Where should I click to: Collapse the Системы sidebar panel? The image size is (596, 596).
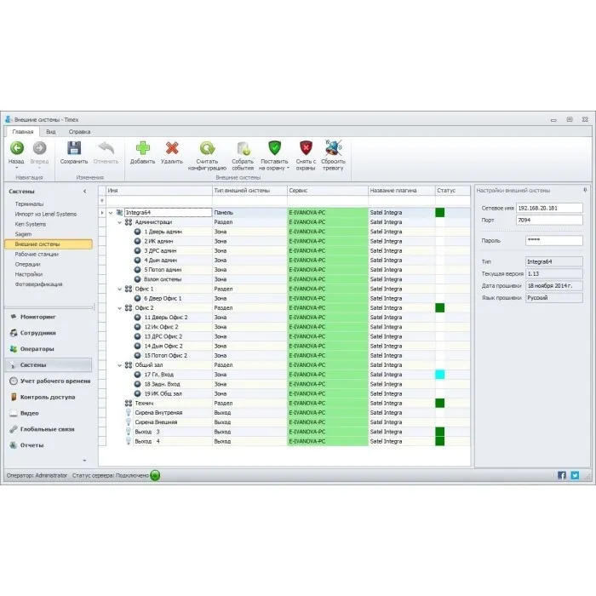[84, 192]
